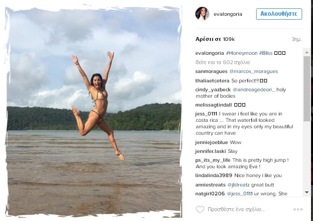This screenshot has height=221, width=313.
Task: Click the 3ημ. post timestamp
Action: (x=296, y=39)
